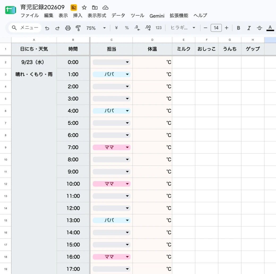Click the move-to-folder icon
This screenshot has height=274, width=276.
pyautogui.click(x=95, y=8)
